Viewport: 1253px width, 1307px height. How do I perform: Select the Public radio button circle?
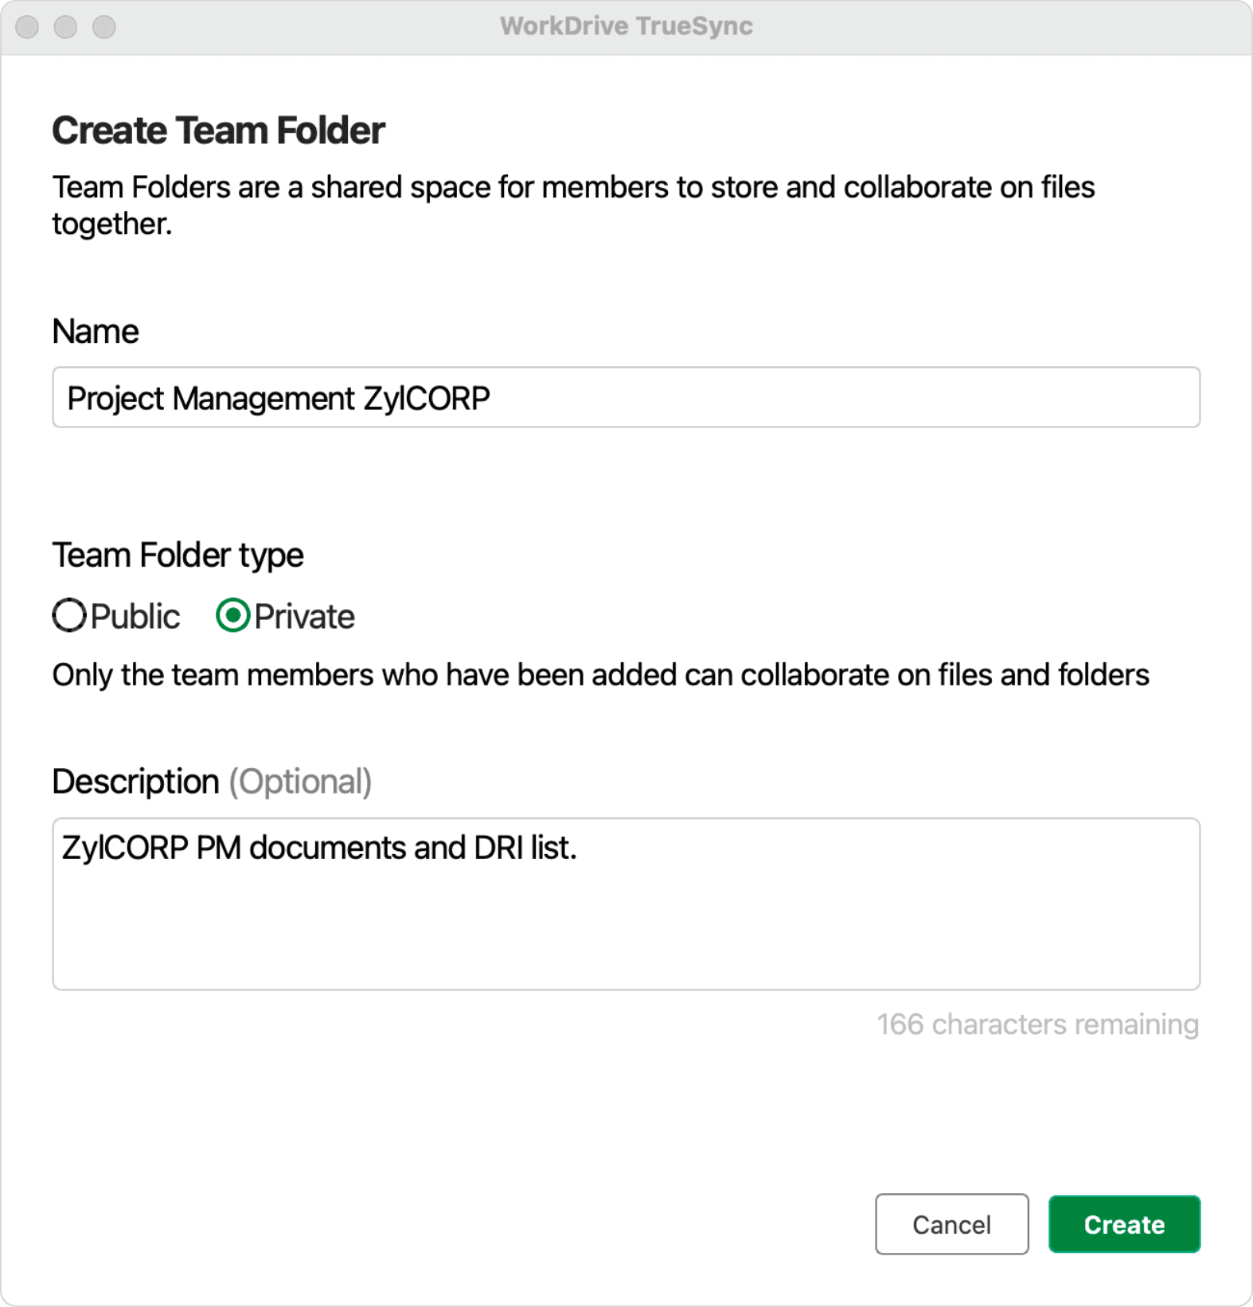[x=69, y=615]
